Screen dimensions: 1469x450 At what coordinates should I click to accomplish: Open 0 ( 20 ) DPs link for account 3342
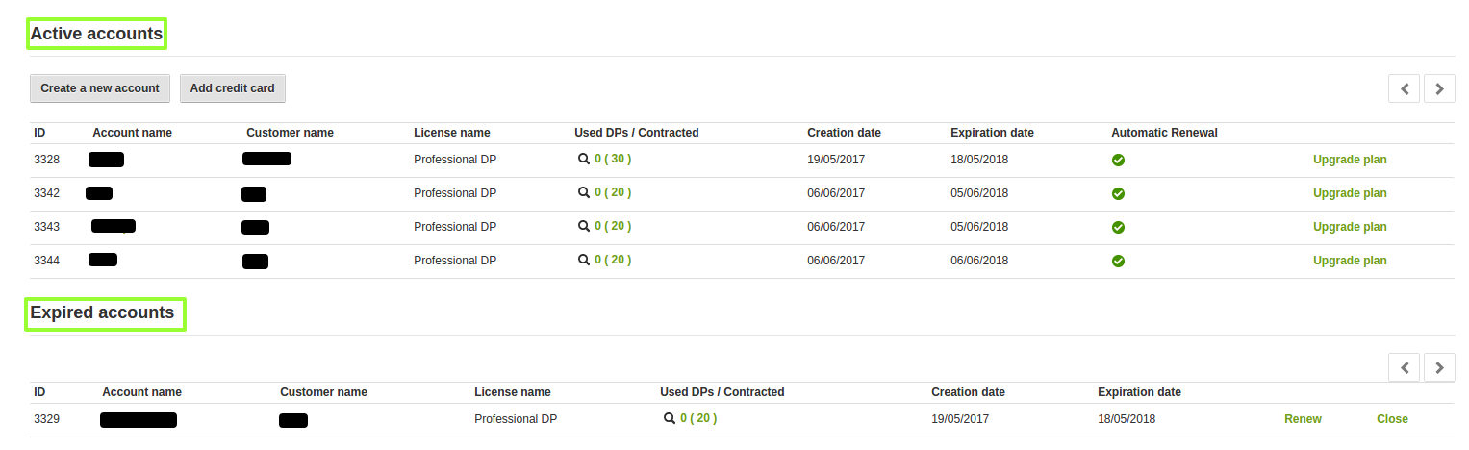click(613, 193)
